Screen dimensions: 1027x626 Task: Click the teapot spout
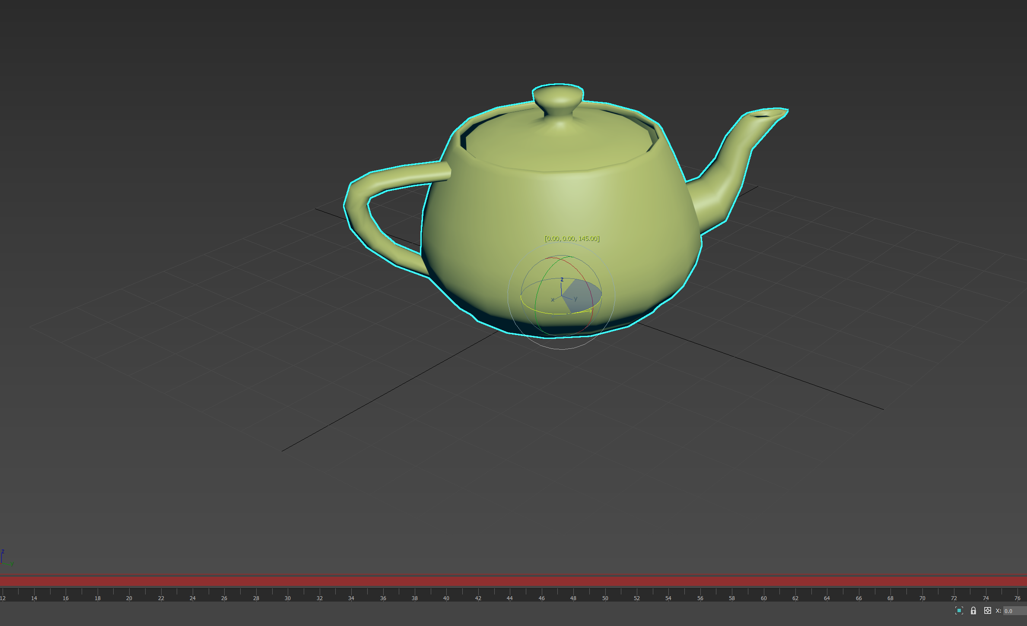tap(734, 160)
